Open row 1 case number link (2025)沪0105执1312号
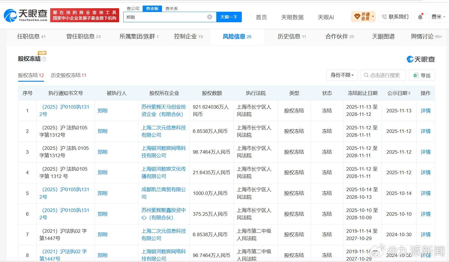Viewport: 449px width, 262px height. (x=64, y=111)
